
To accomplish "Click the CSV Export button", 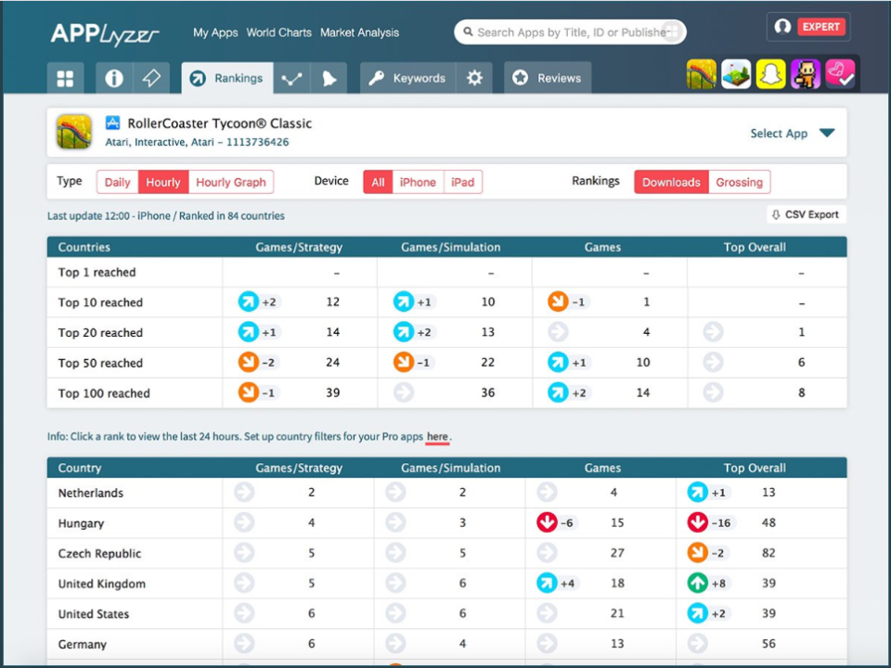I will [806, 213].
